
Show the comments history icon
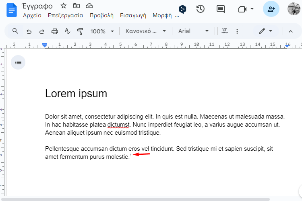221,9
